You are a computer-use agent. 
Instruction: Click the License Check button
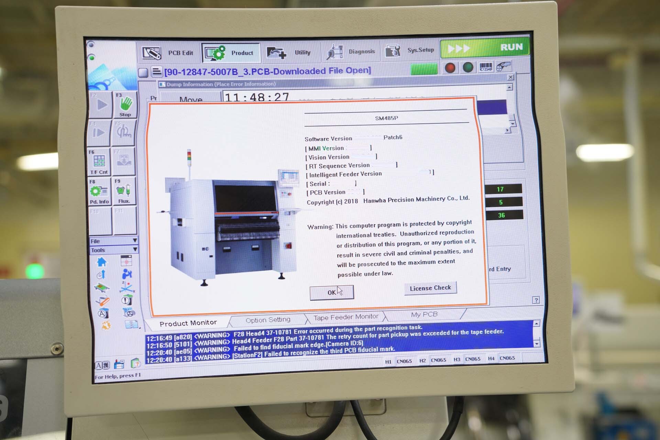(430, 288)
